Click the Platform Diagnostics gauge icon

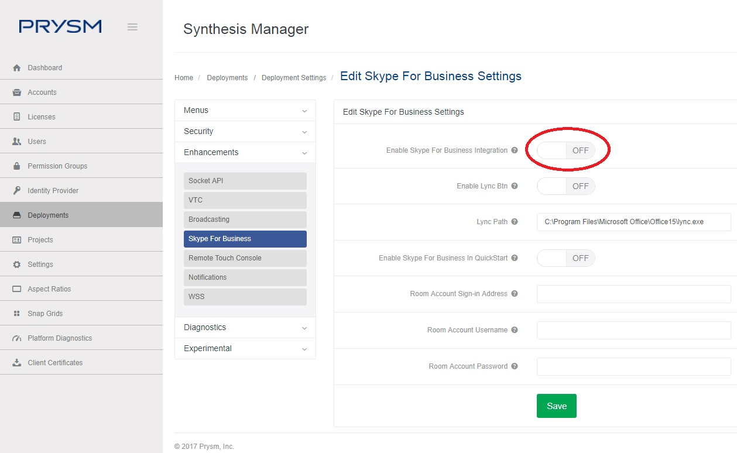tap(17, 338)
